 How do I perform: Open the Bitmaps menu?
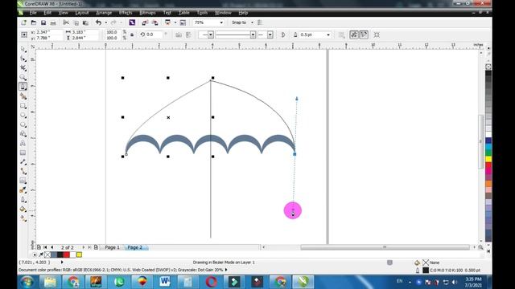click(147, 13)
